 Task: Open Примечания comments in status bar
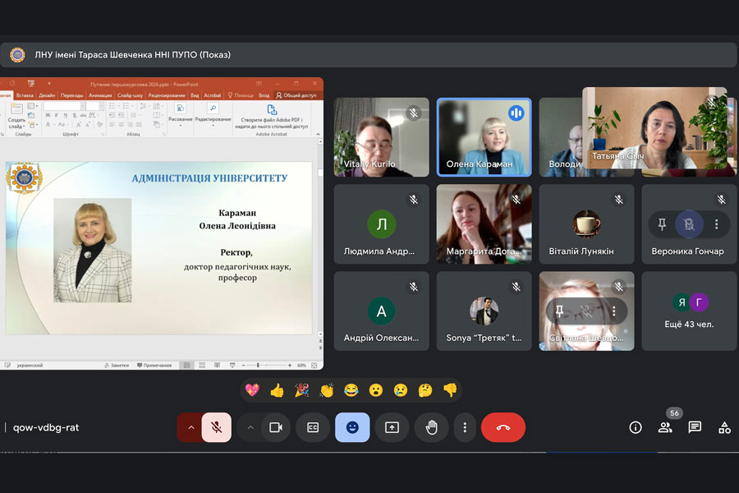point(154,365)
